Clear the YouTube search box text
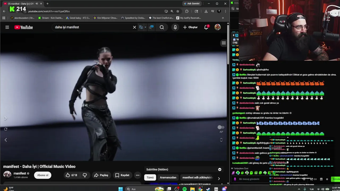The height and width of the screenshot is (191, 340). (x=134, y=27)
